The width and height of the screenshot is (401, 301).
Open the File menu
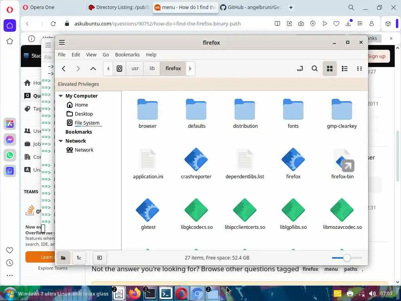pyautogui.click(x=61, y=54)
